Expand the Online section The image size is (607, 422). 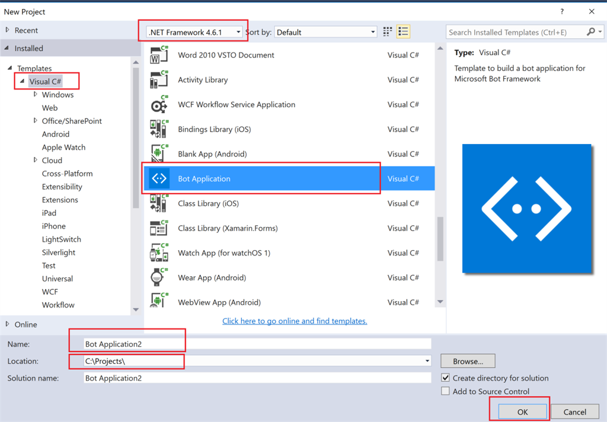7,324
